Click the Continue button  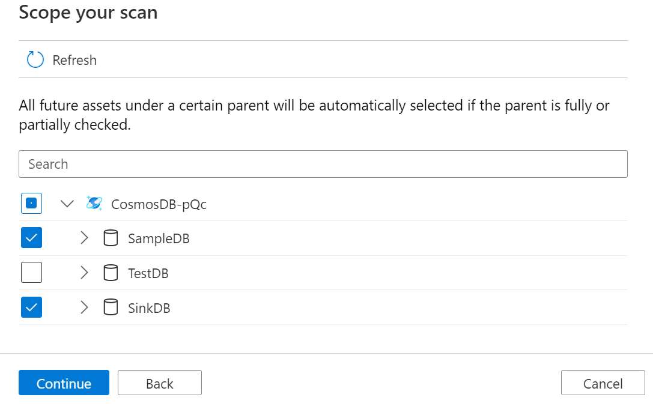click(x=64, y=383)
